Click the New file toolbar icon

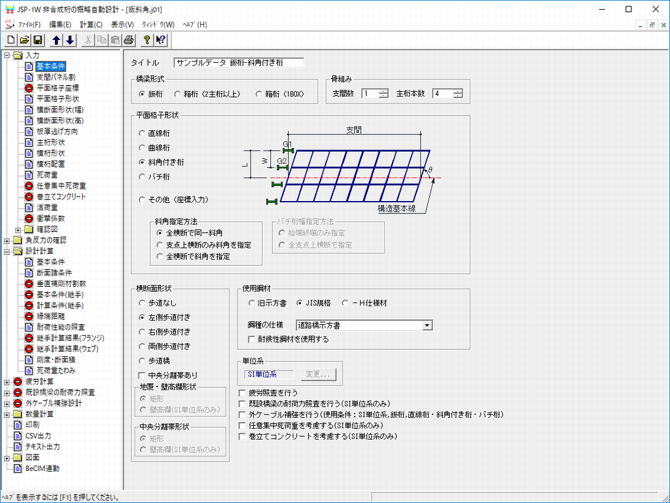point(10,40)
